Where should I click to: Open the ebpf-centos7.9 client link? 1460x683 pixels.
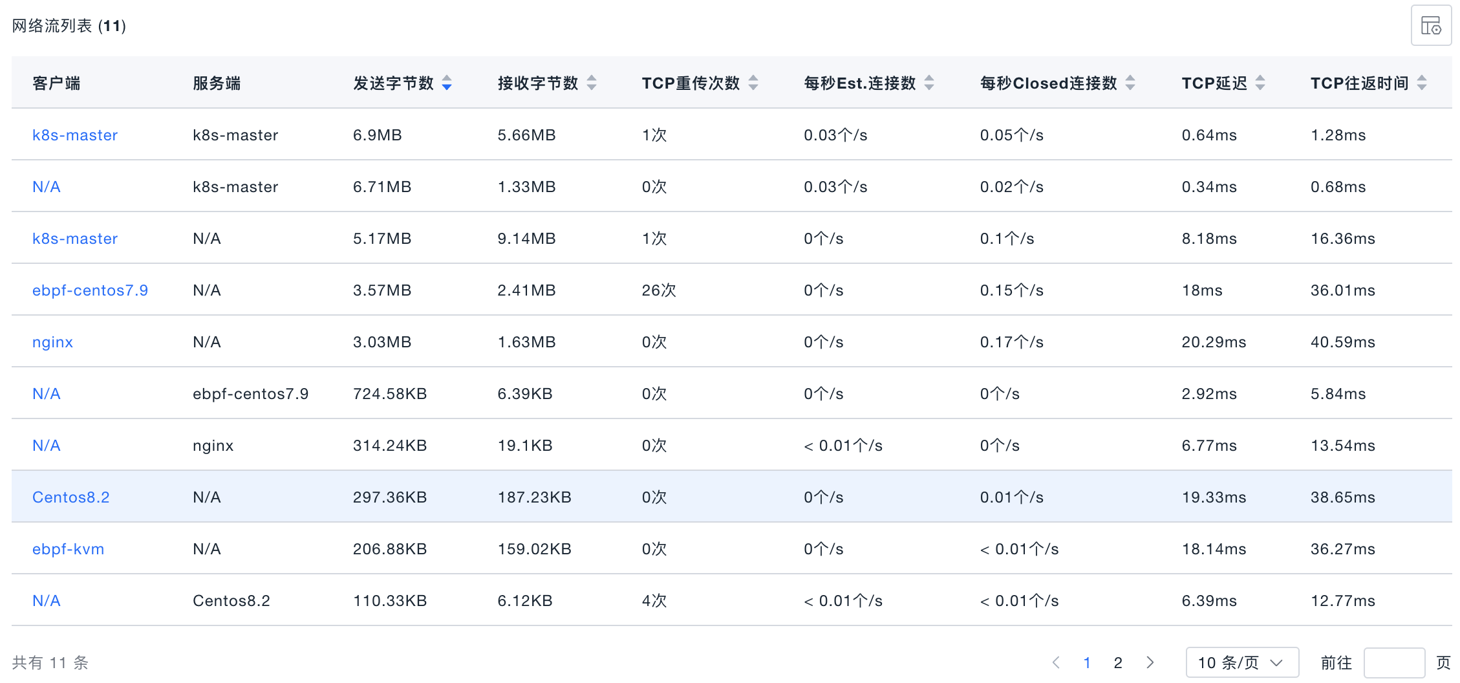click(90, 290)
